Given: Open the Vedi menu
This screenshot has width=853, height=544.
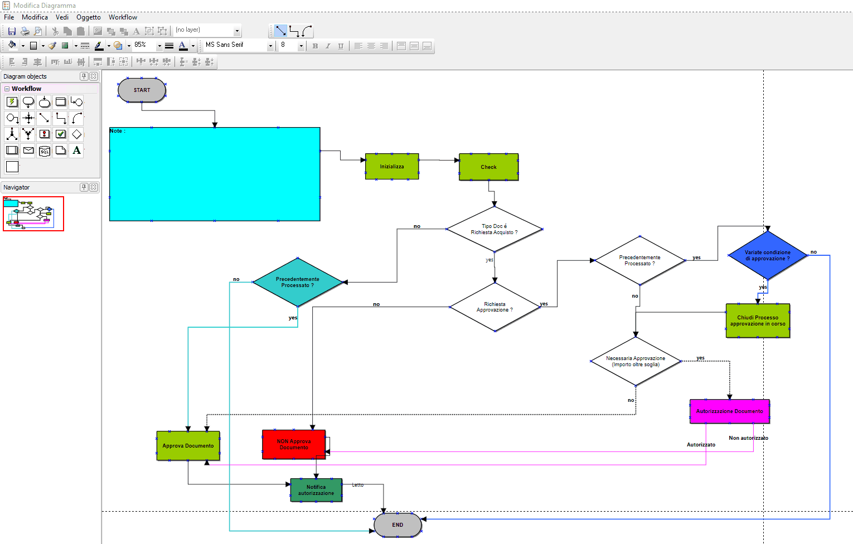Looking at the screenshot, I should coord(62,17).
